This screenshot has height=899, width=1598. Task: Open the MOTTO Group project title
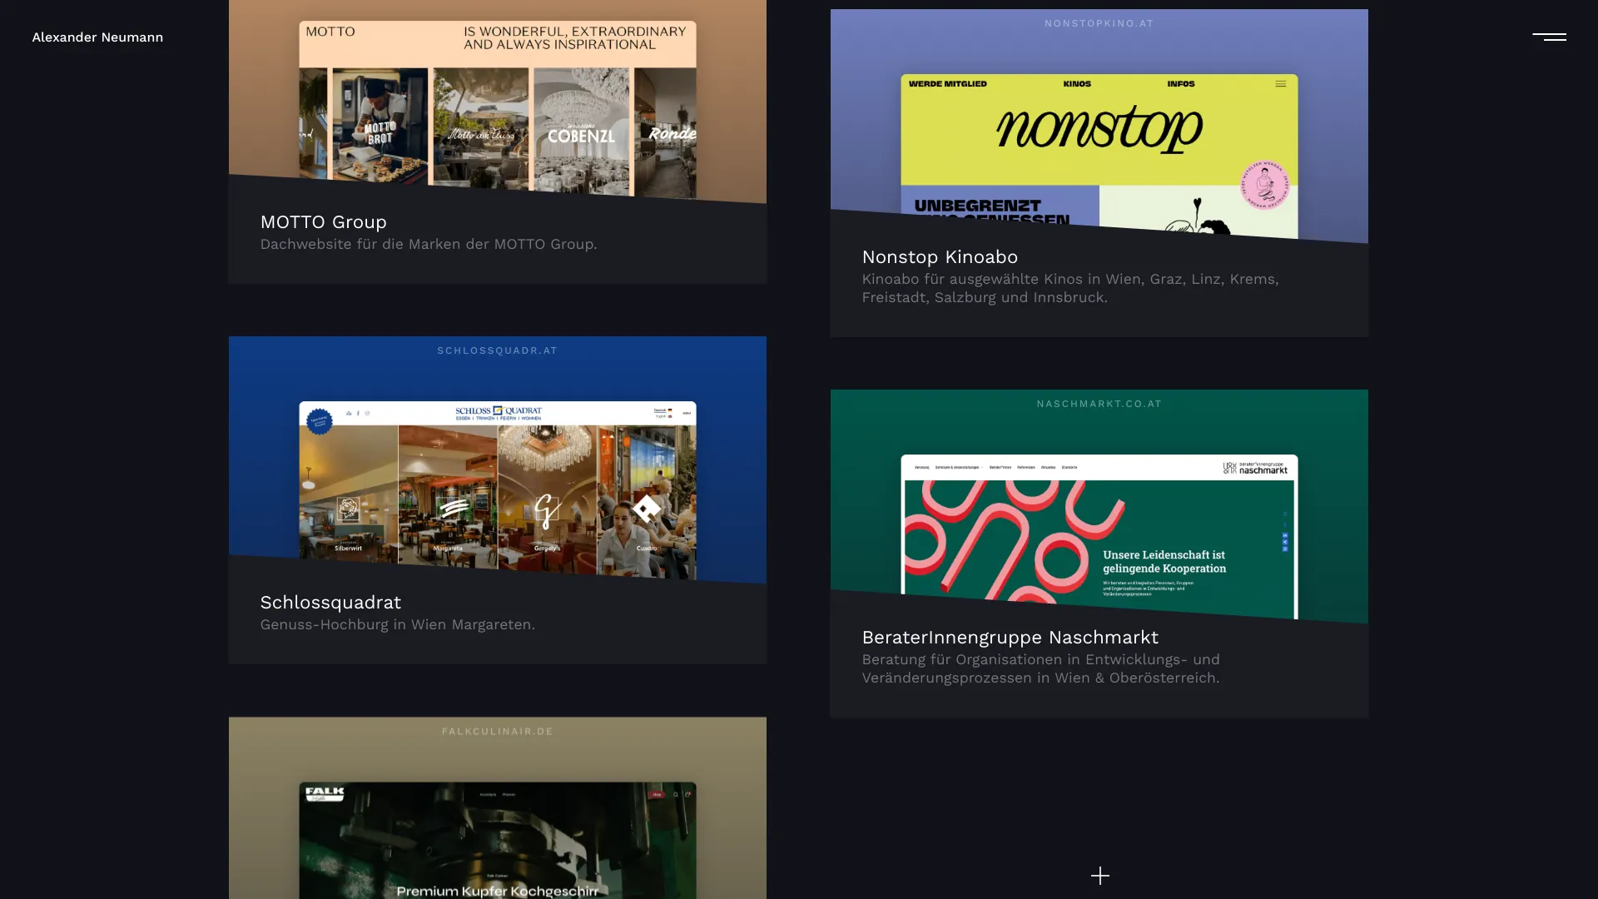[x=323, y=222]
